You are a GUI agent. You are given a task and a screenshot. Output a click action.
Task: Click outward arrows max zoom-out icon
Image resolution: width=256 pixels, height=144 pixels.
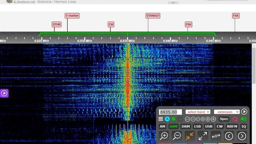click(203, 136)
